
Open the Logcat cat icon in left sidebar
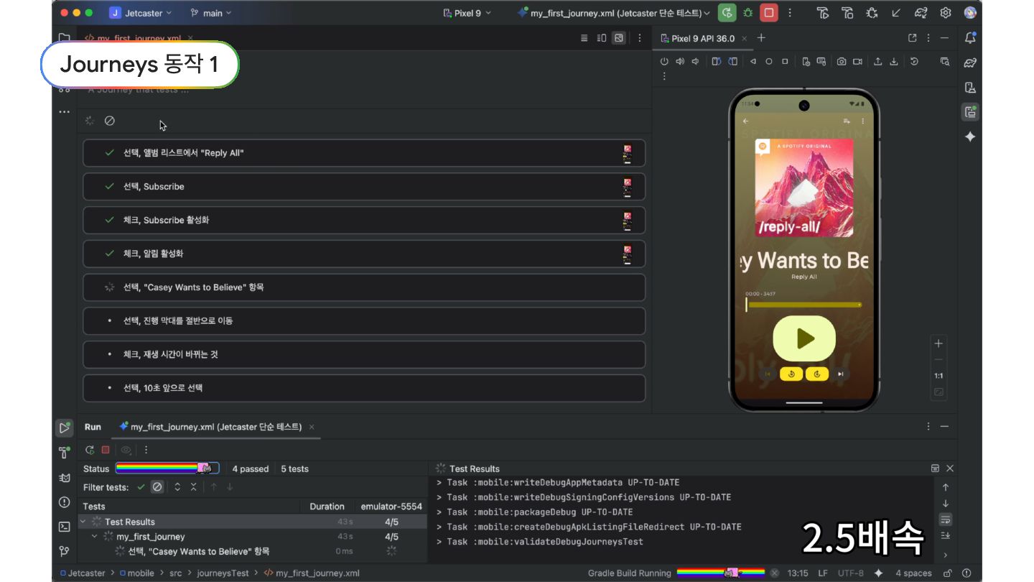[x=65, y=477]
